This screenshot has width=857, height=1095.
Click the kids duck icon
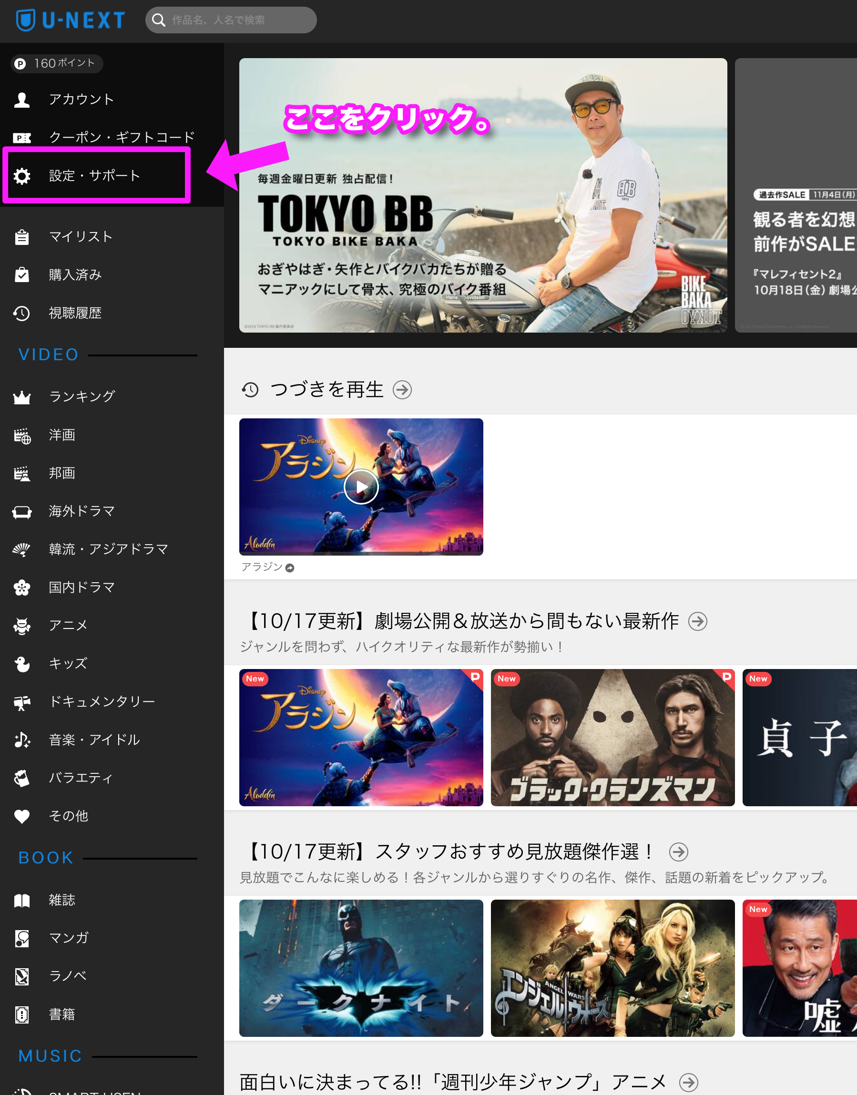tap(21, 664)
